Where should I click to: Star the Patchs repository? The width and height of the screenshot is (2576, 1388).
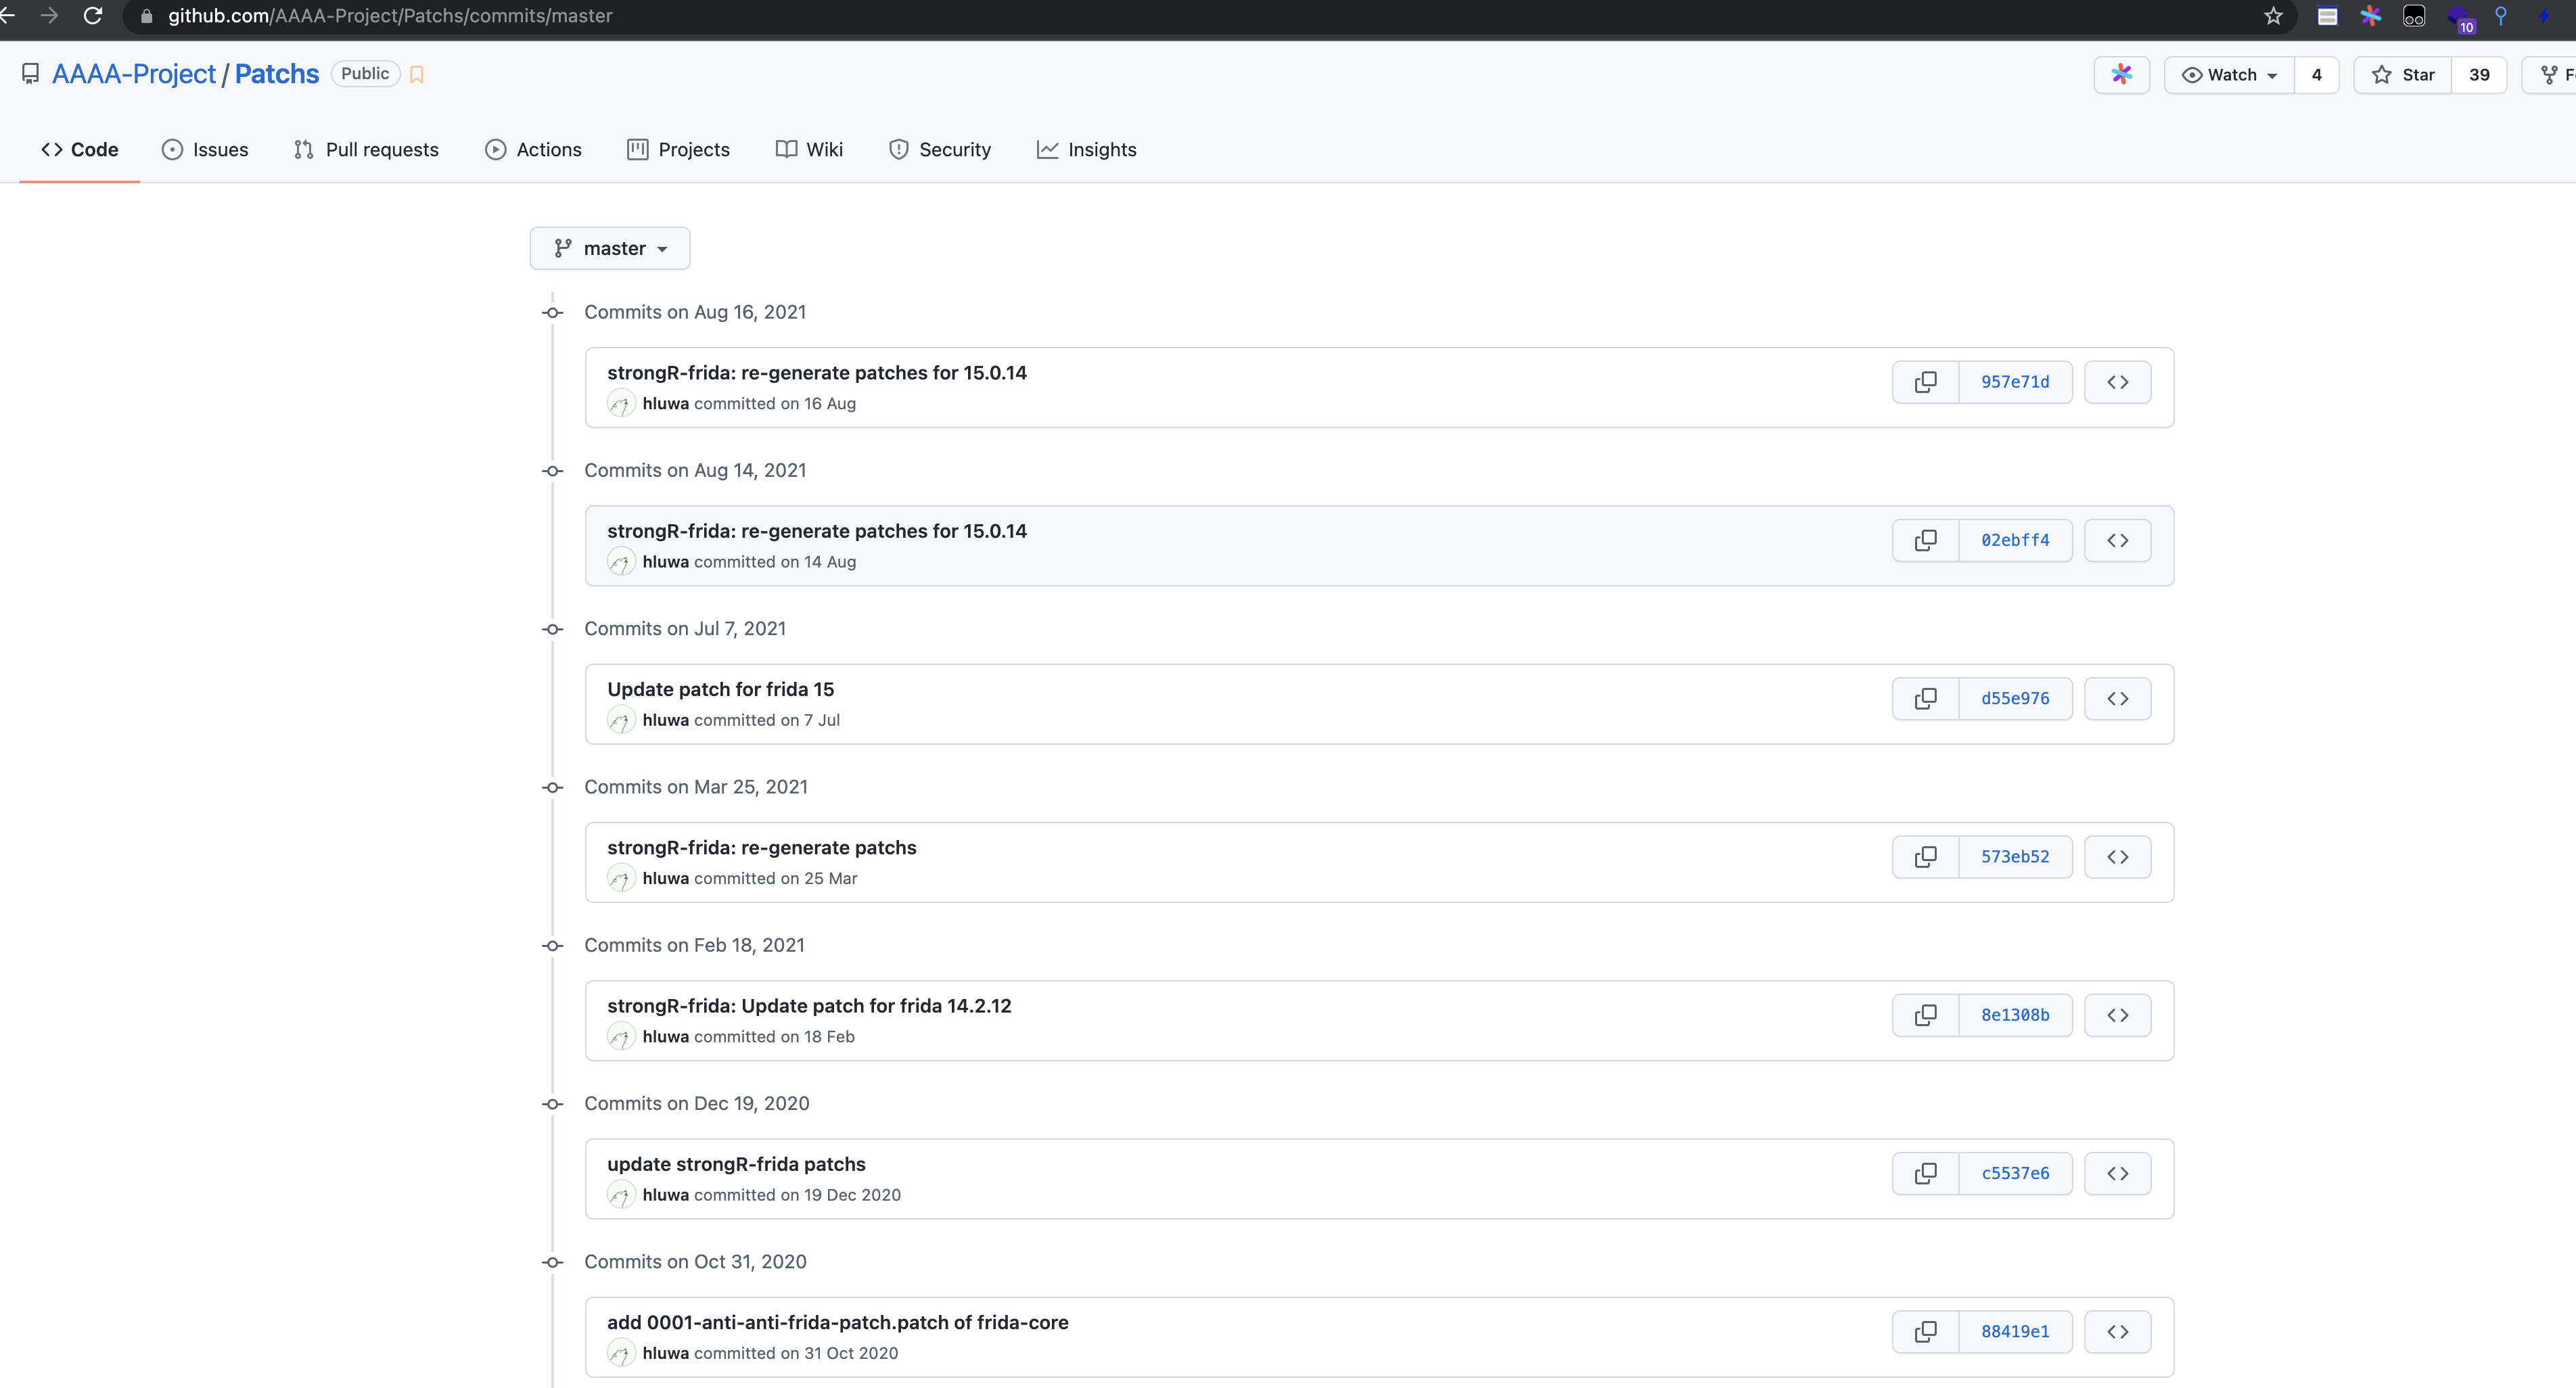click(x=2403, y=75)
